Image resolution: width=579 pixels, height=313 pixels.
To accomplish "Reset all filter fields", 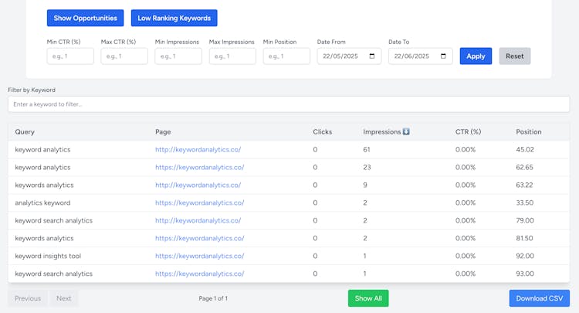I will (515, 56).
